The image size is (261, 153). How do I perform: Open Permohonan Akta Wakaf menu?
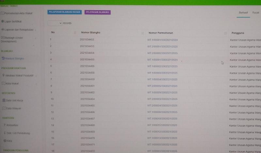18,13
